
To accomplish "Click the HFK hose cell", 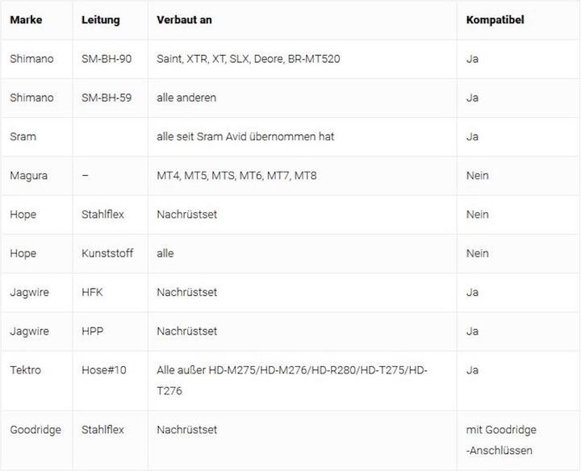I will [x=93, y=292].
